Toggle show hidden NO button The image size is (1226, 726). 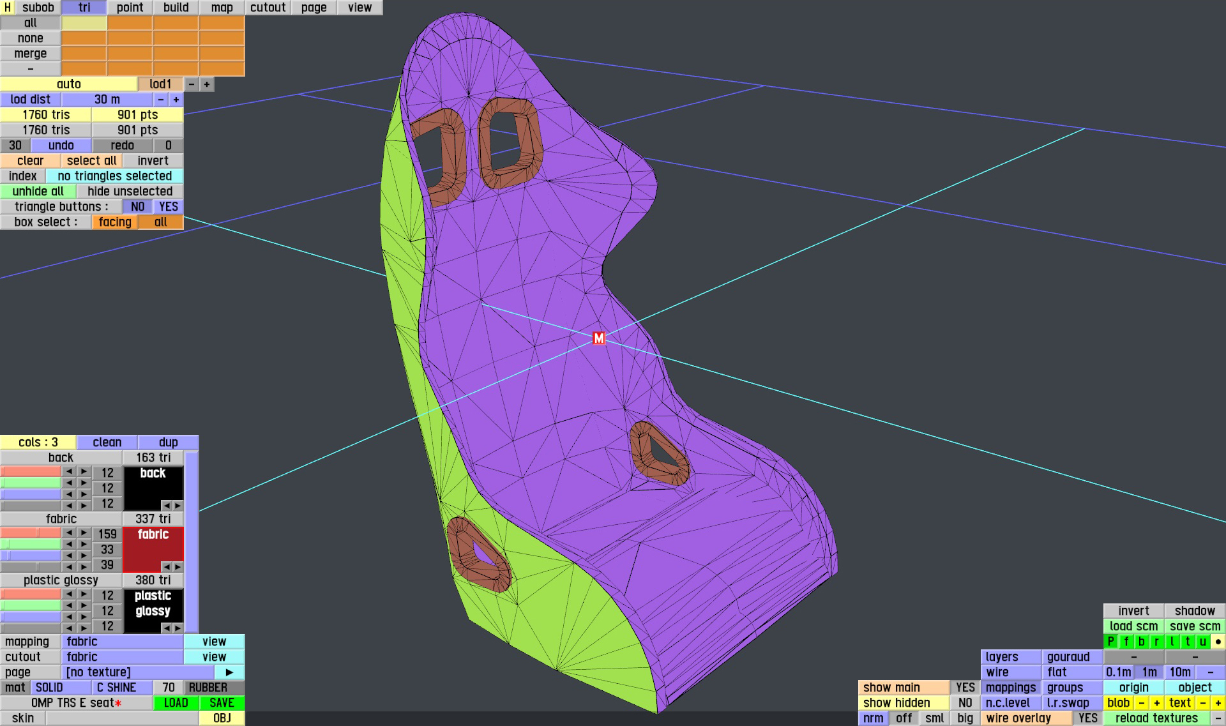coord(965,703)
